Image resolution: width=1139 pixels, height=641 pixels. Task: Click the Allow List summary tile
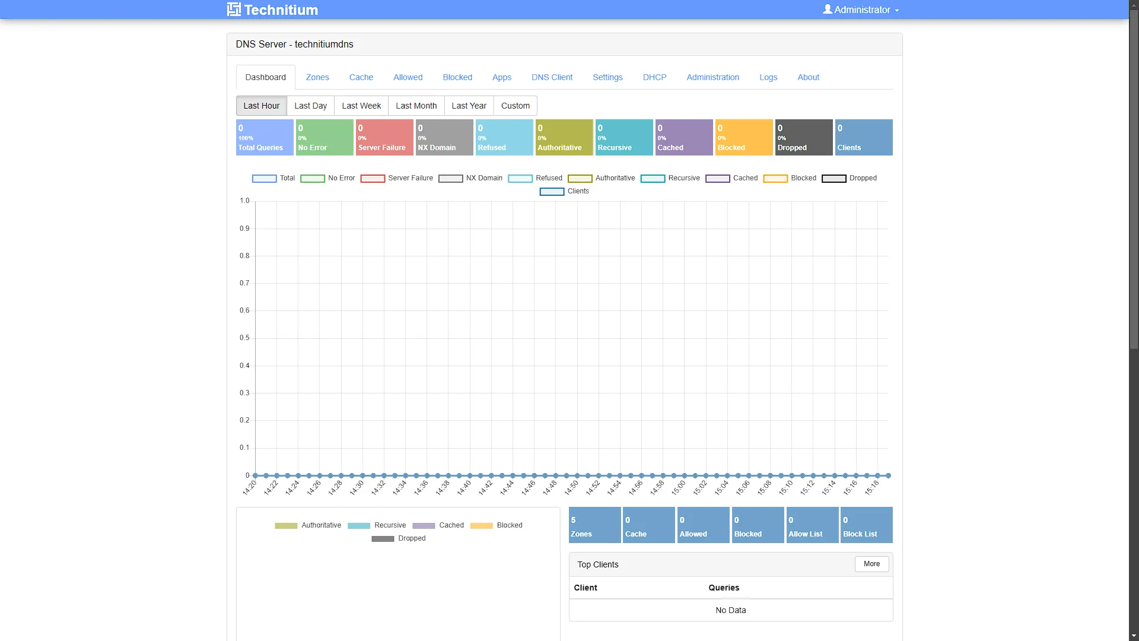click(x=812, y=525)
